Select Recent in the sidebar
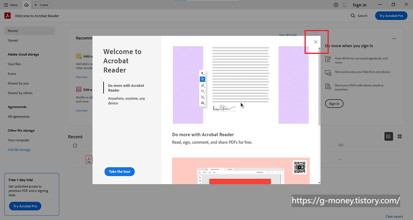 (x=29, y=31)
